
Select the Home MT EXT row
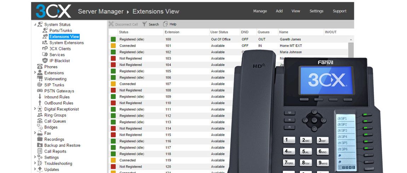pyautogui.click(x=228, y=46)
